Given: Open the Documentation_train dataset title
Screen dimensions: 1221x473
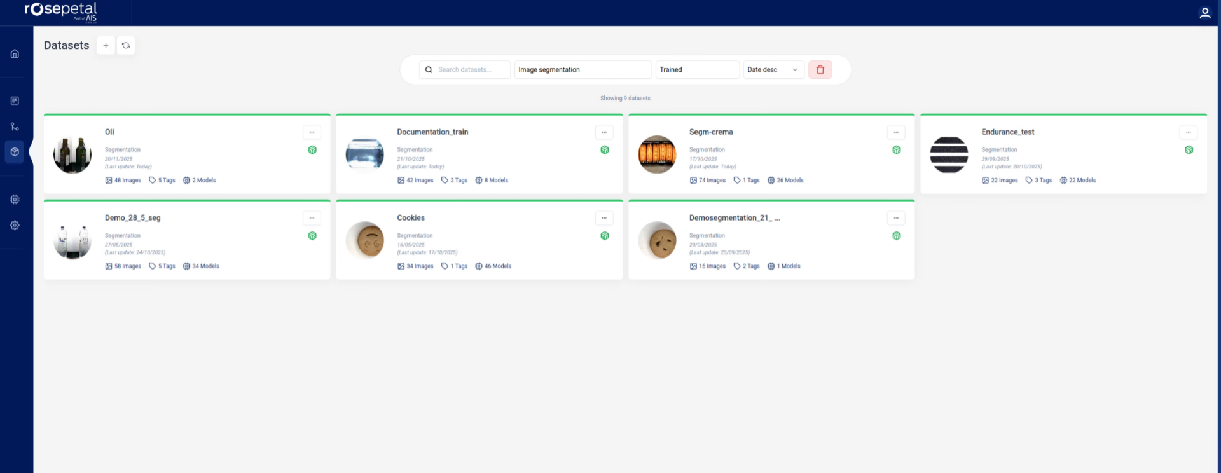Looking at the screenshot, I should (x=432, y=132).
